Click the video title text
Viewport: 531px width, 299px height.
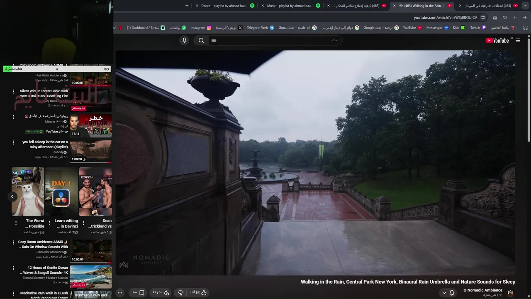click(408, 282)
